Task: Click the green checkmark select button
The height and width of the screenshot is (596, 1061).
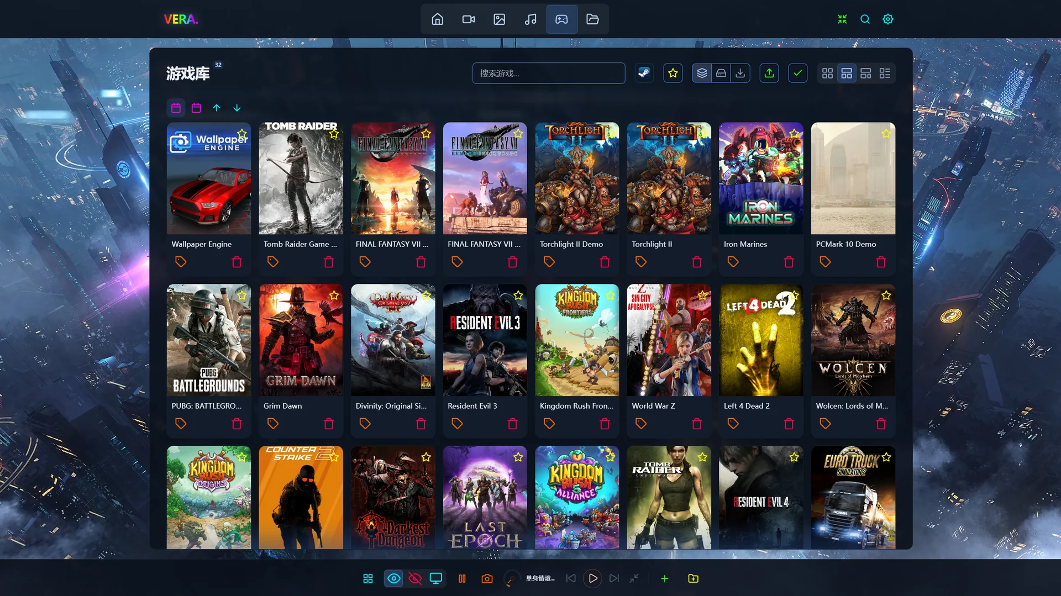Action: tap(797, 73)
